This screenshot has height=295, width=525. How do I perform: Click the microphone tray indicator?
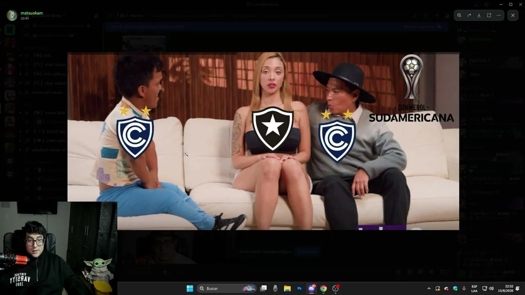coord(464,288)
